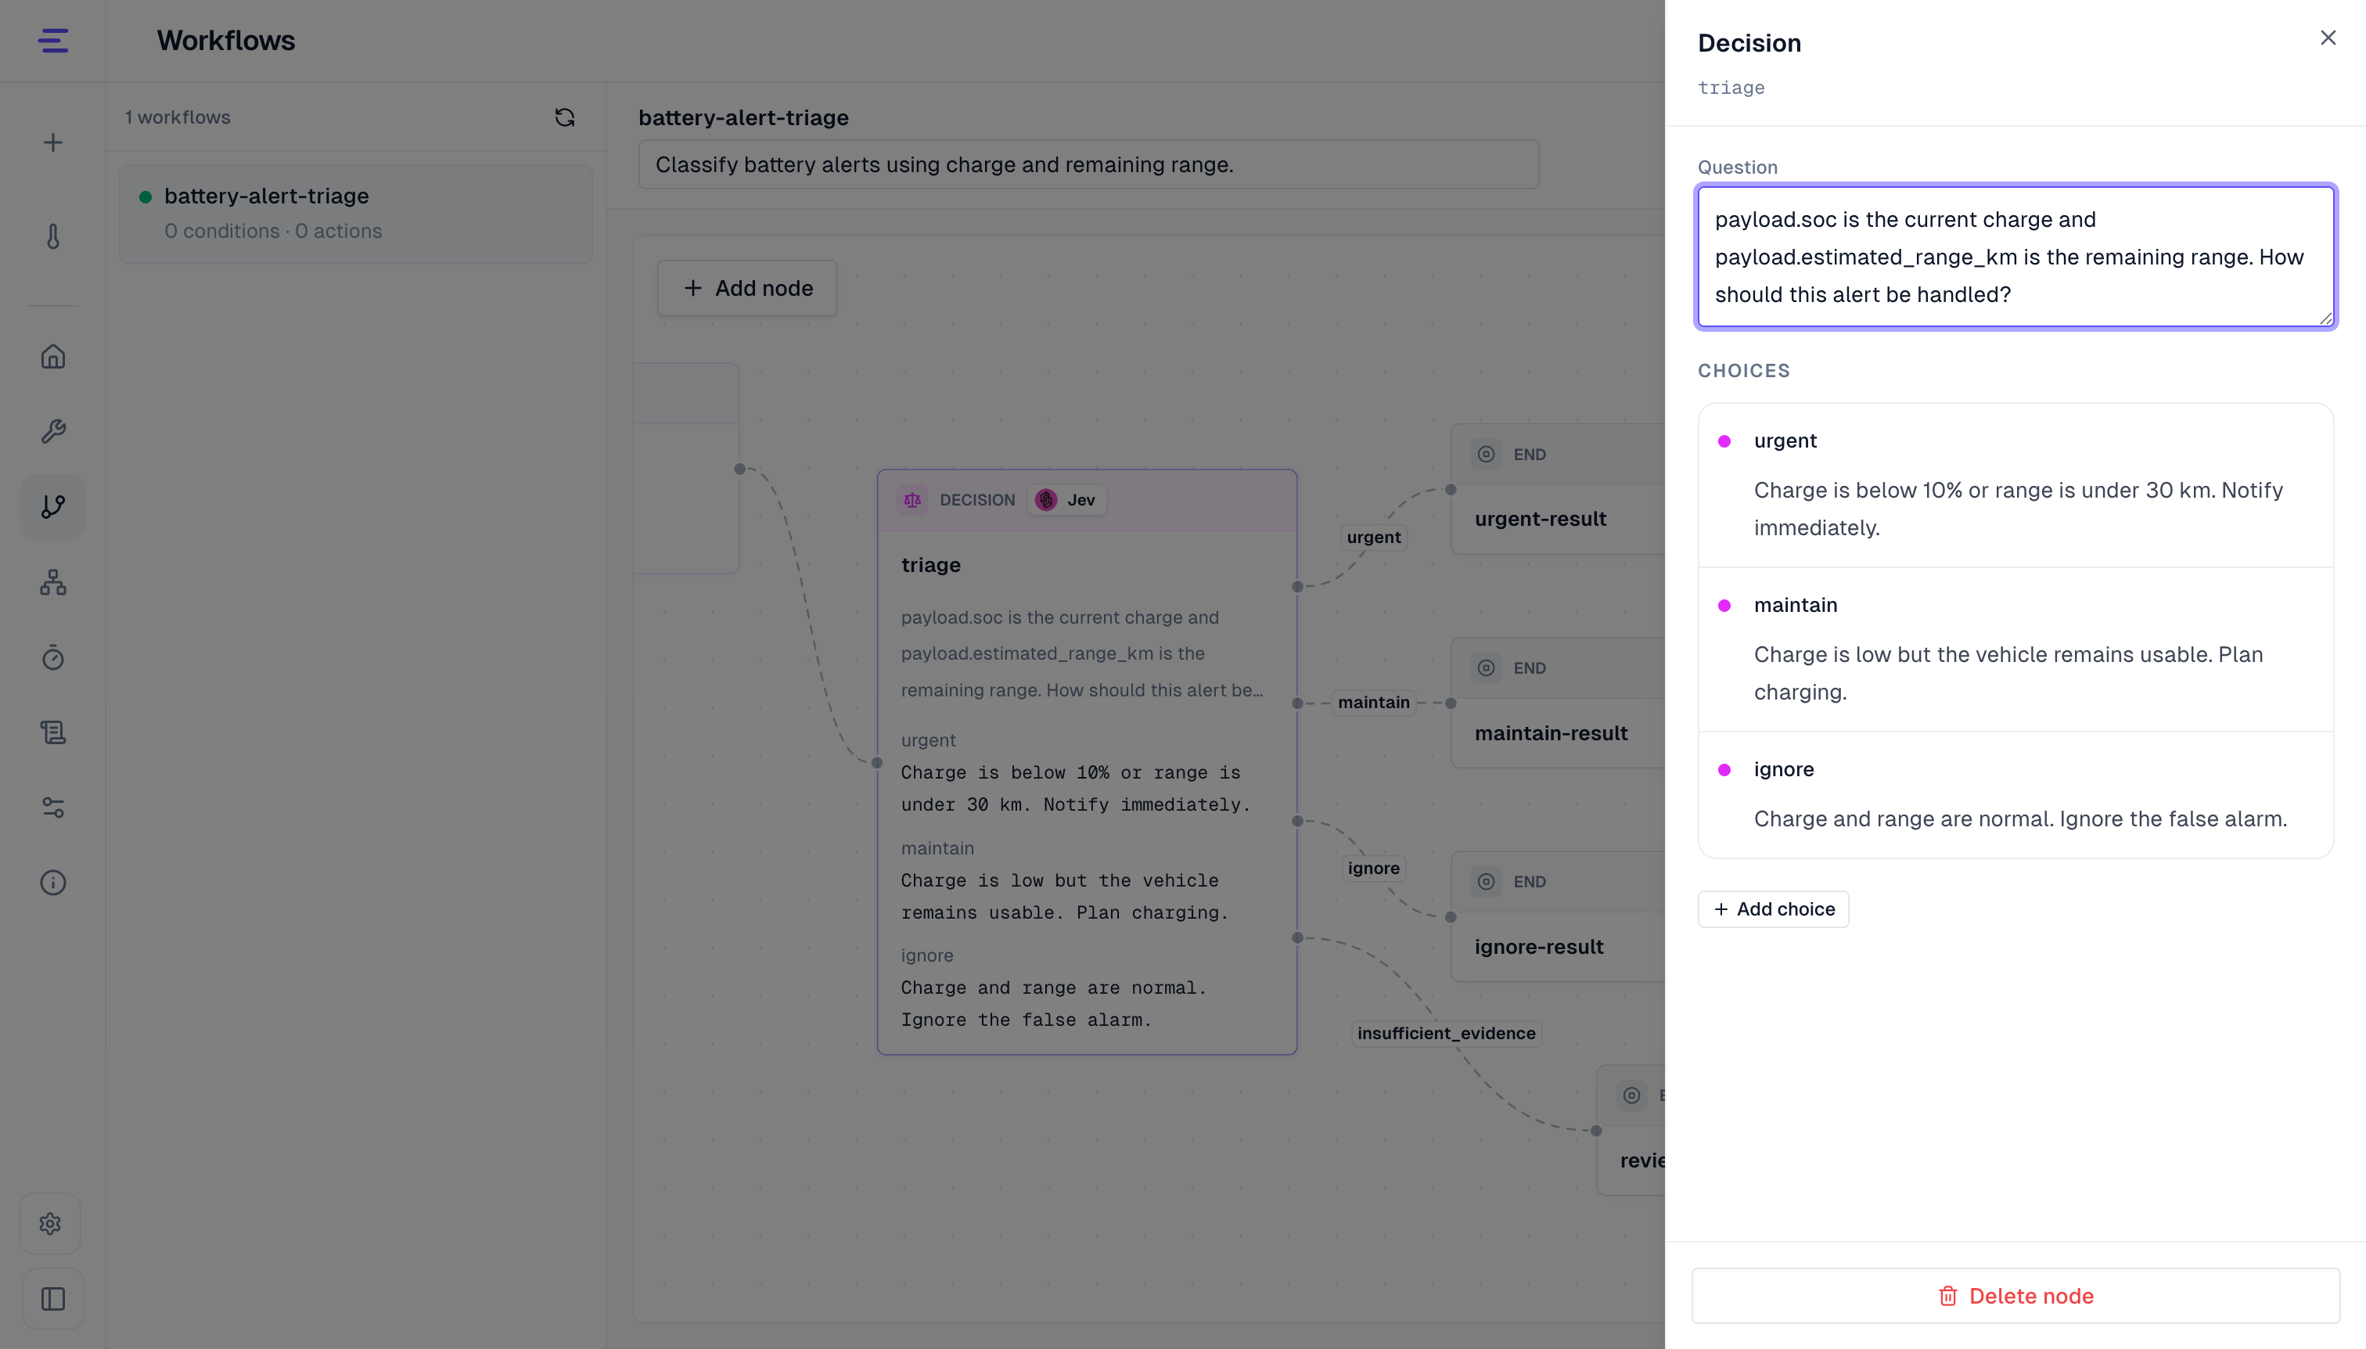Open the sliders configuration icon
The width and height of the screenshot is (2366, 1349).
[52, 808]
